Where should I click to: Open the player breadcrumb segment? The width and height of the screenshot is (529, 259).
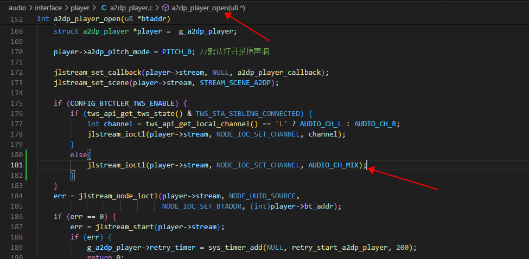click(x=80, y=8)
